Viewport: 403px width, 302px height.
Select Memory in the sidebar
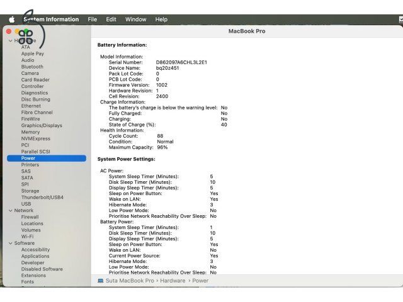(x=30, y=132)
